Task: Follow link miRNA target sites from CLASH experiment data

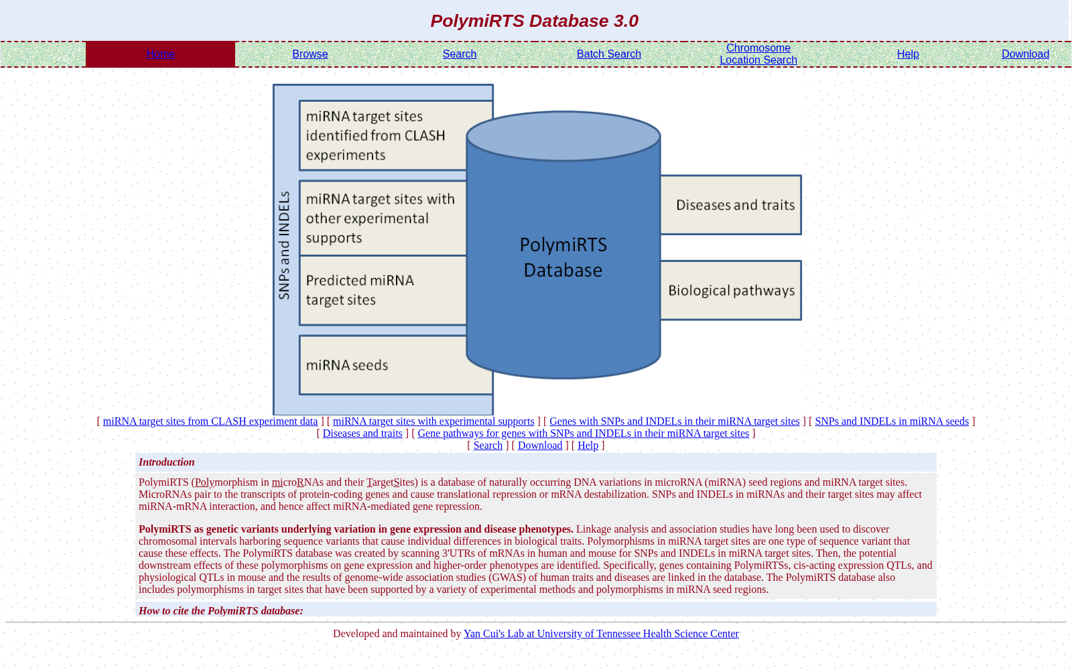Action: (210, 421)
